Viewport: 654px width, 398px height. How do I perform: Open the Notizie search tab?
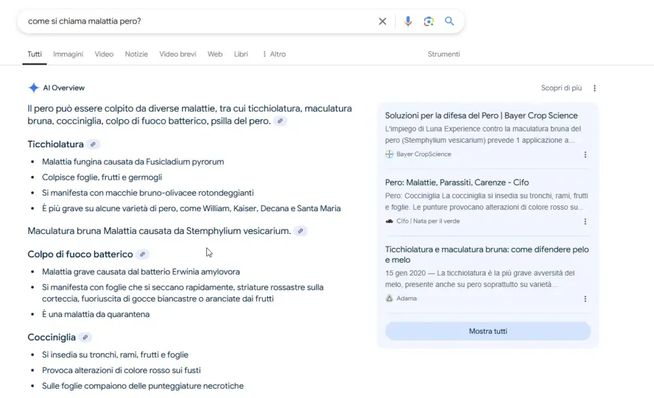click(136, 54)
